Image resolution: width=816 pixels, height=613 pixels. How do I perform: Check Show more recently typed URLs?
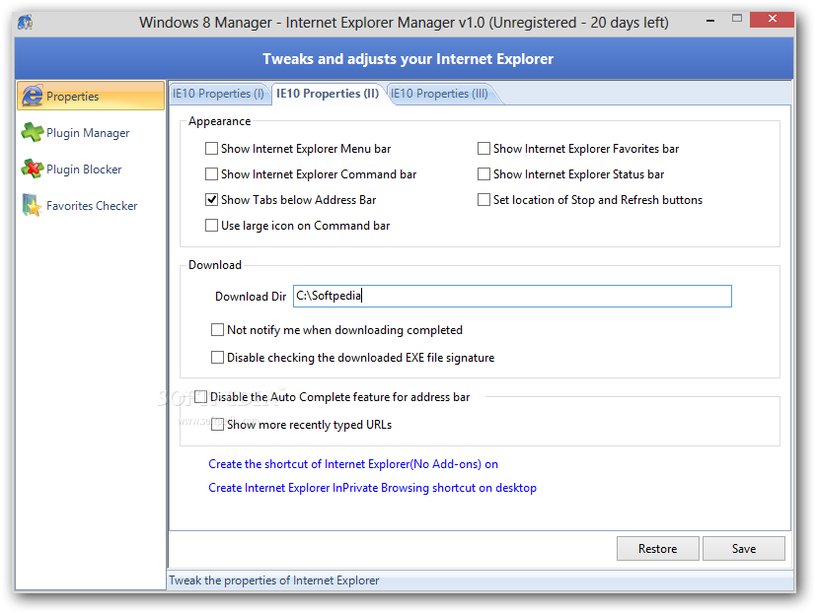[217, 425]
